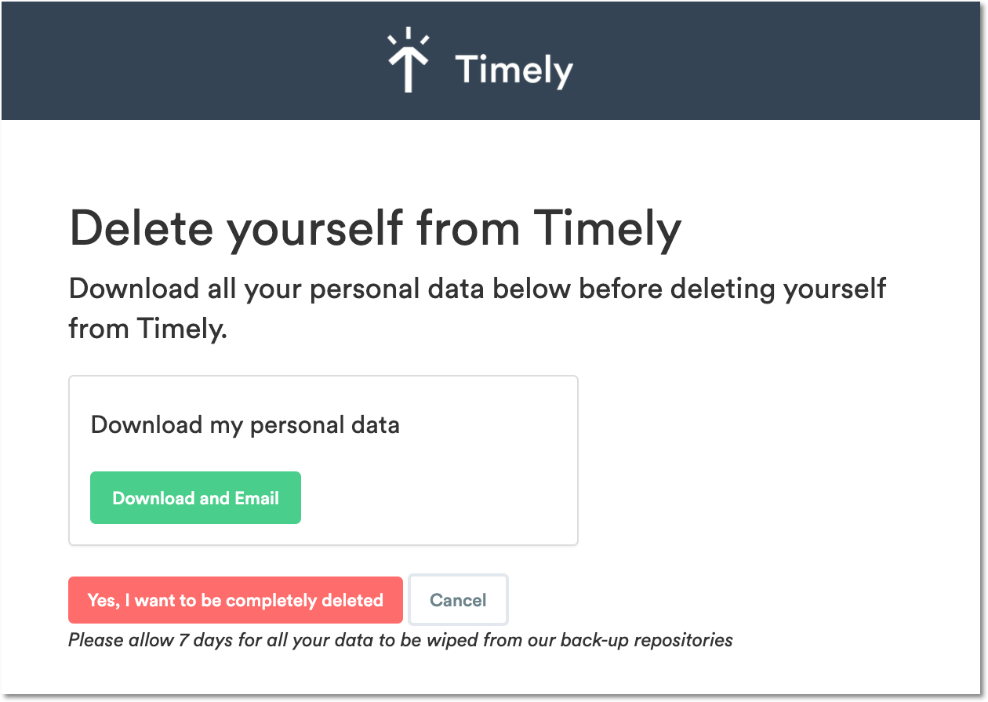
Task: Select the Download my personal data label
Action: click(x=245, y=424)
